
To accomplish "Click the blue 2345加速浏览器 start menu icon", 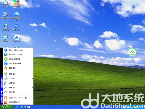I will point(6,63).
